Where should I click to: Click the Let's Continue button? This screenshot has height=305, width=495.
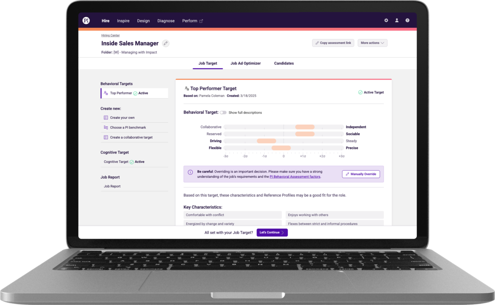(272, 232)
